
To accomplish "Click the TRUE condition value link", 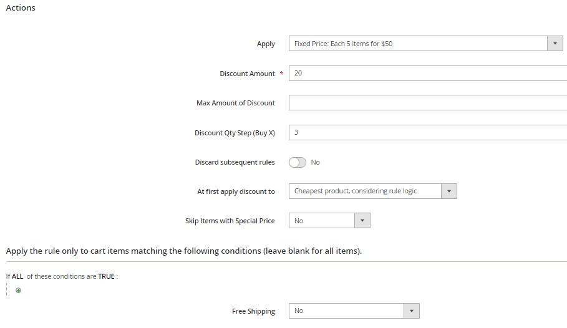I will tap(106, 276).
